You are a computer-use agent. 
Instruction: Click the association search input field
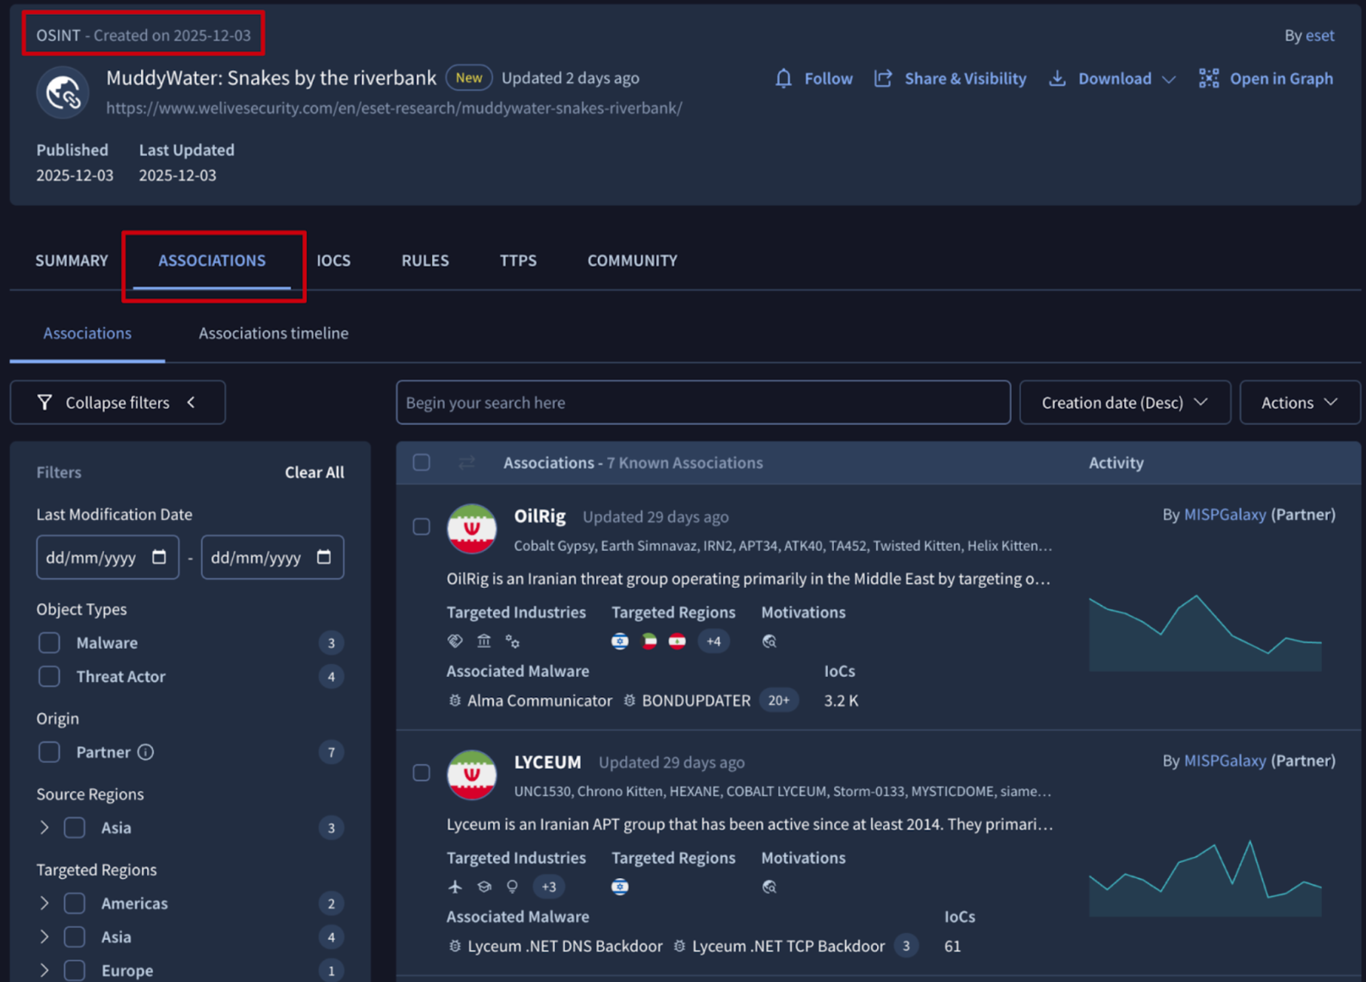[702, 402]
